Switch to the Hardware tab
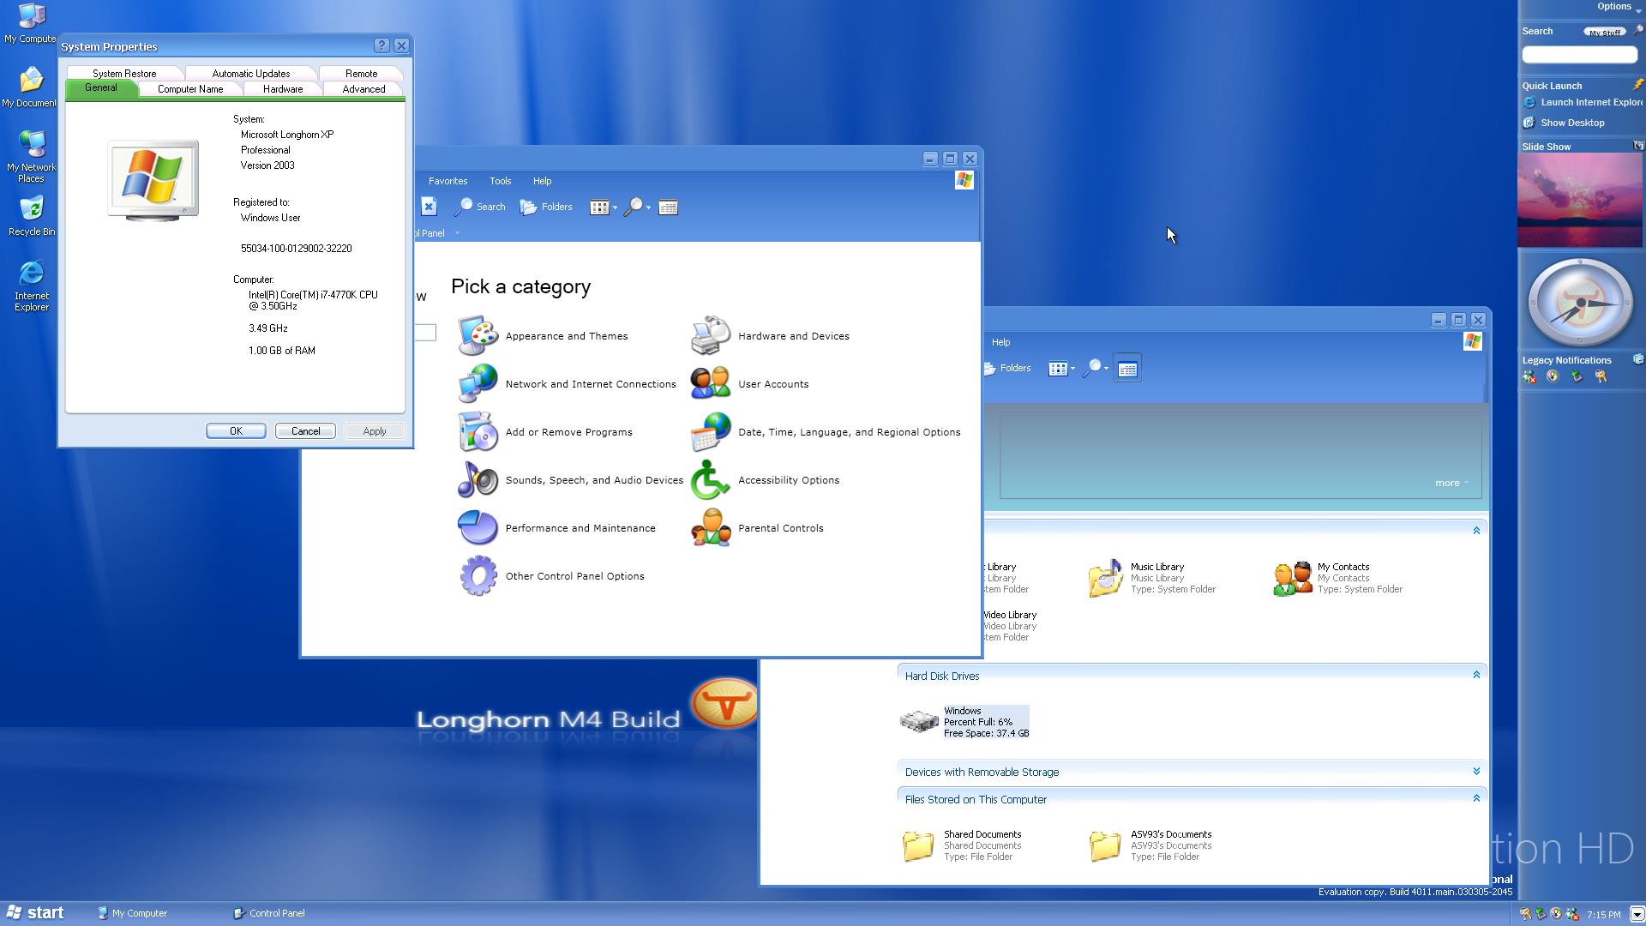1646x926 pixels. pyautogui.click(x=282, y=89)
